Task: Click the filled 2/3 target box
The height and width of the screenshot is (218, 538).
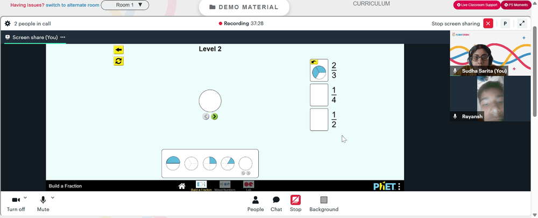Action: point(319,70)
